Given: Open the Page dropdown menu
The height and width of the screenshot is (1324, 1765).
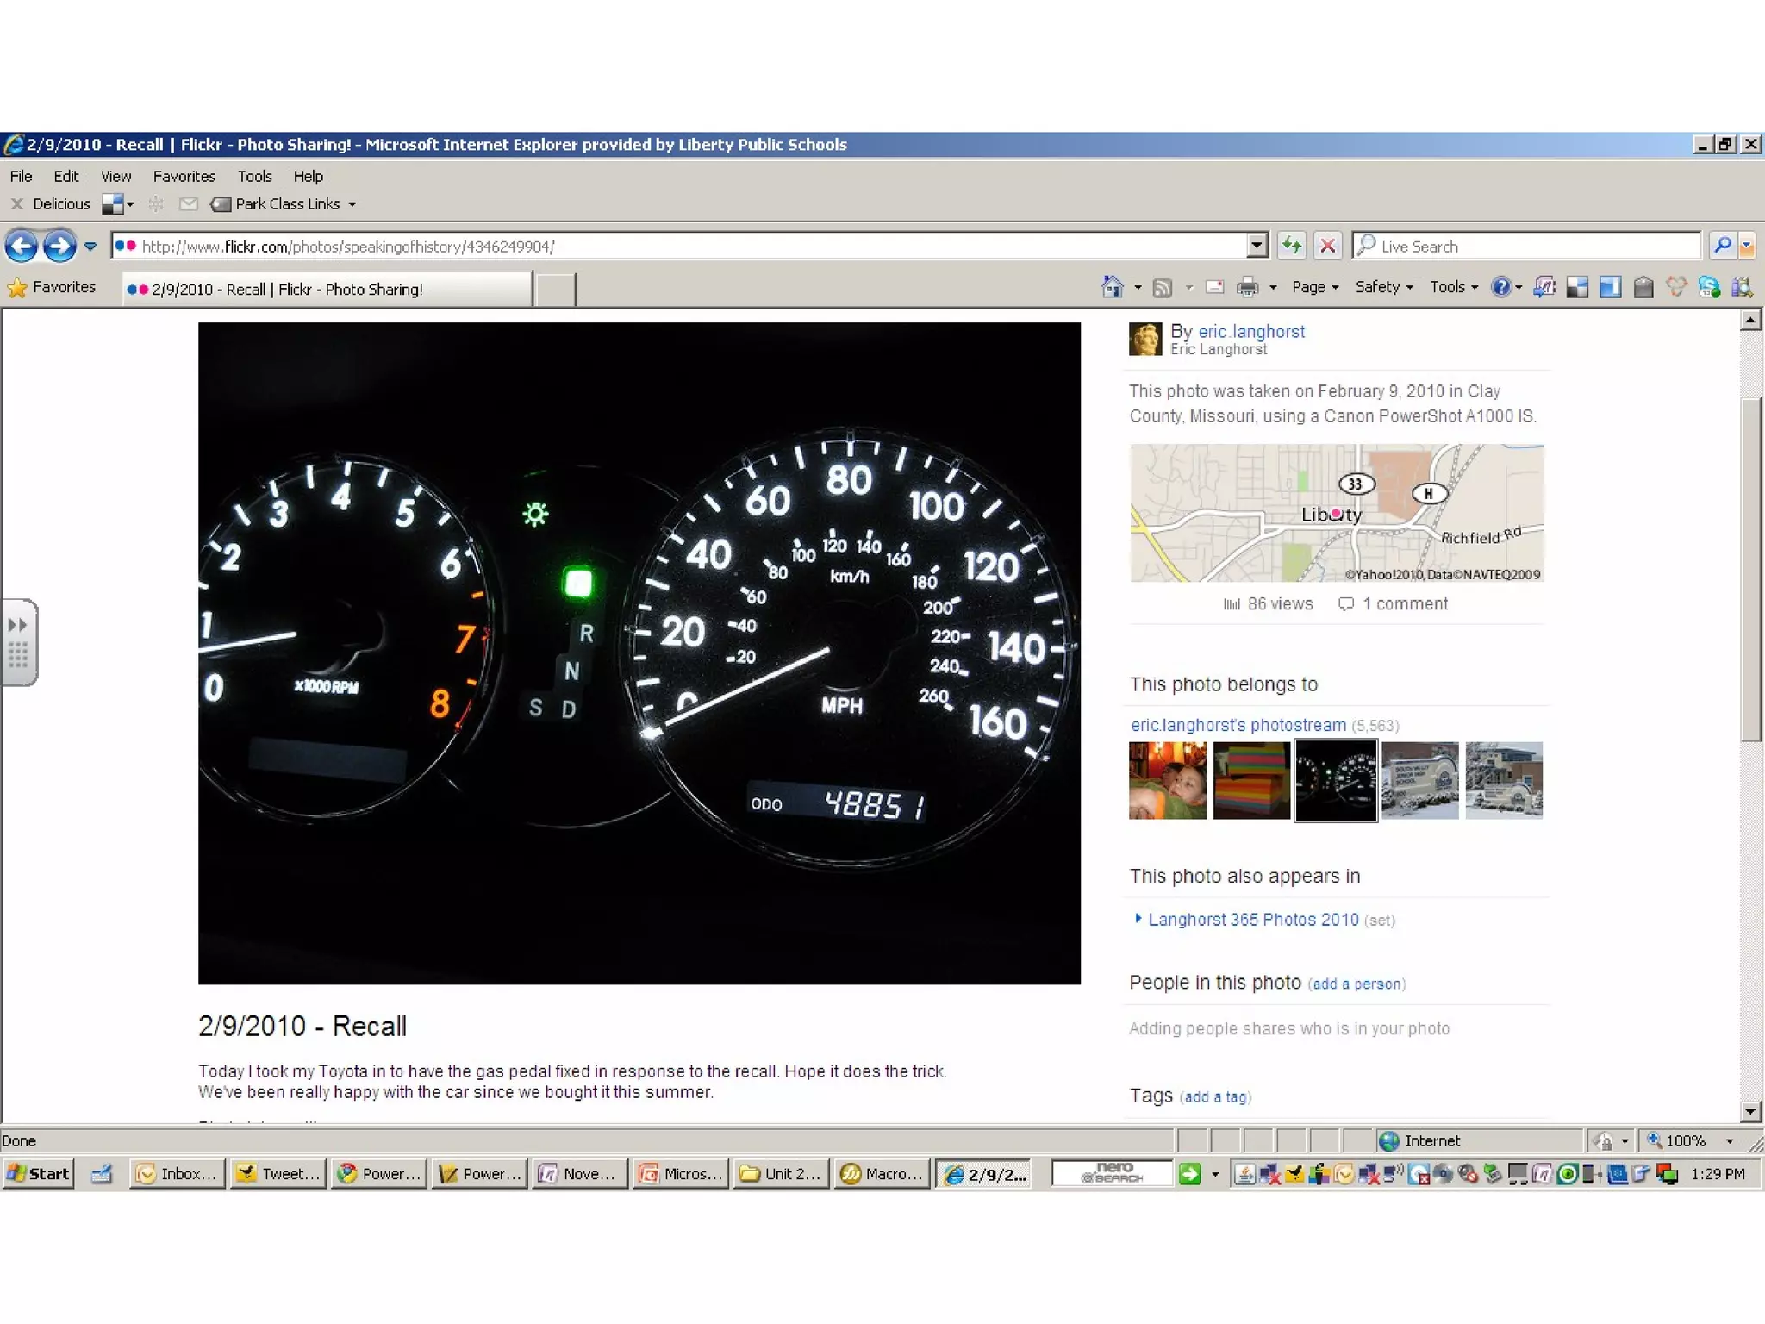Looking at the screenshot, I should coord(1314,288).
